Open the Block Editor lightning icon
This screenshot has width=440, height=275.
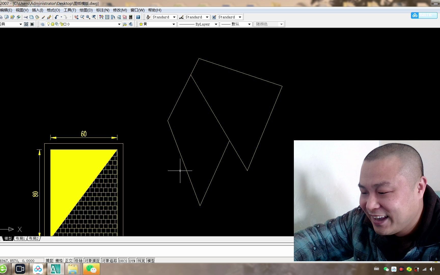(49, 17)
